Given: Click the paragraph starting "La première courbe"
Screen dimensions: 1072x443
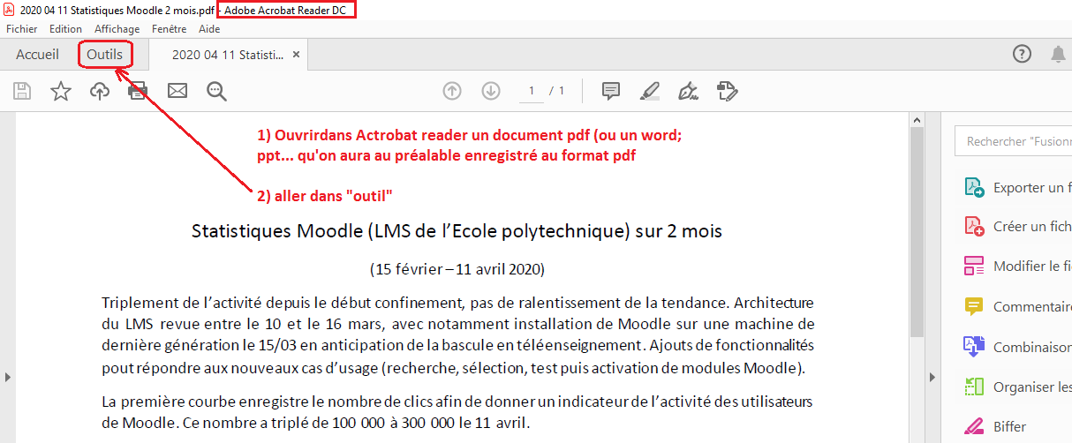Looking at the screenshot, I should tap(457, 411).
